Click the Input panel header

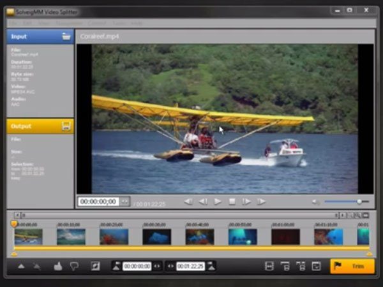click(32, 36)
